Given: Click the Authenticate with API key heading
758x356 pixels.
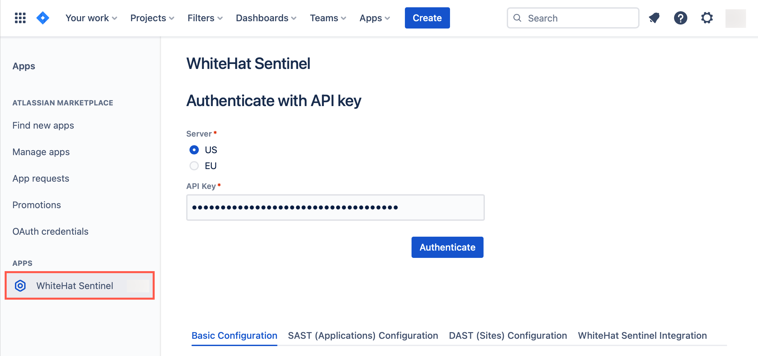Looking at the screenshot, I should click(x=274, y=101).
